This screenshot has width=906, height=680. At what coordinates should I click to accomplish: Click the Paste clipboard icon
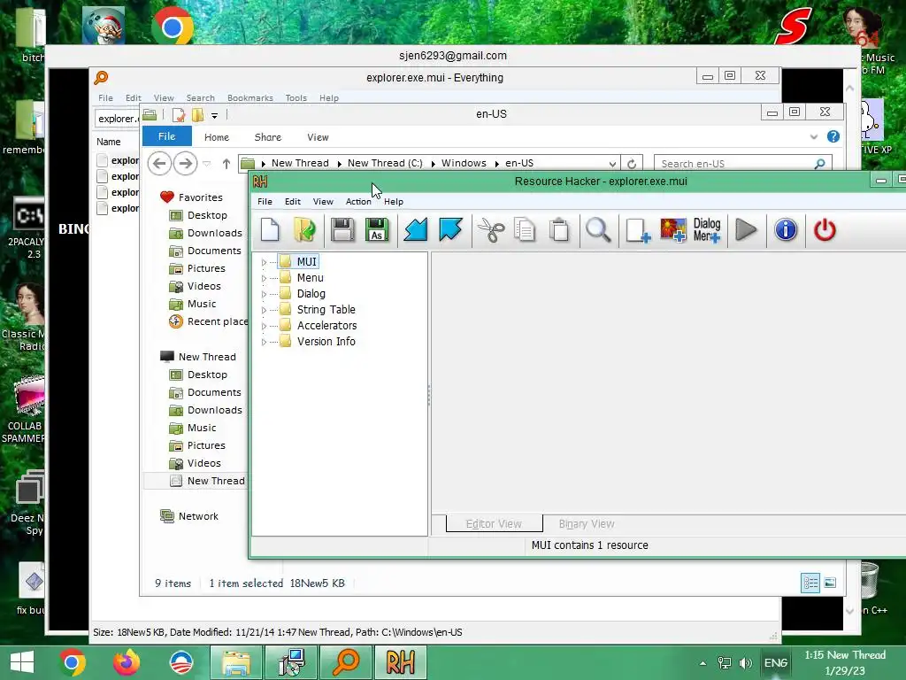tap(559, 230)
